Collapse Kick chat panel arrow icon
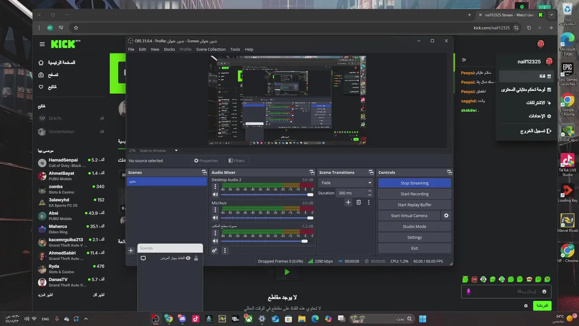579x326 pixels. (x=464, y=60)
